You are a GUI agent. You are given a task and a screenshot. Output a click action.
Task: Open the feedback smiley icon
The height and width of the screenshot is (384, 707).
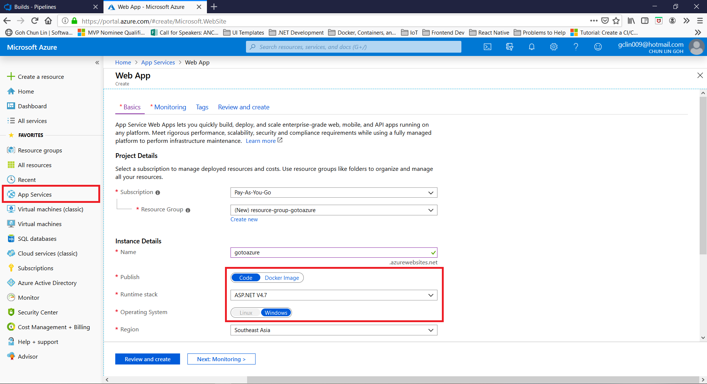tap(598, 47)
